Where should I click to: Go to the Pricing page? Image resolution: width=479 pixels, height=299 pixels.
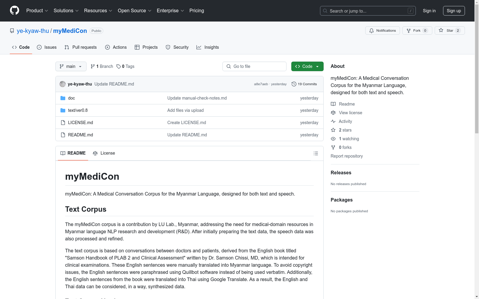click(197, 10)
